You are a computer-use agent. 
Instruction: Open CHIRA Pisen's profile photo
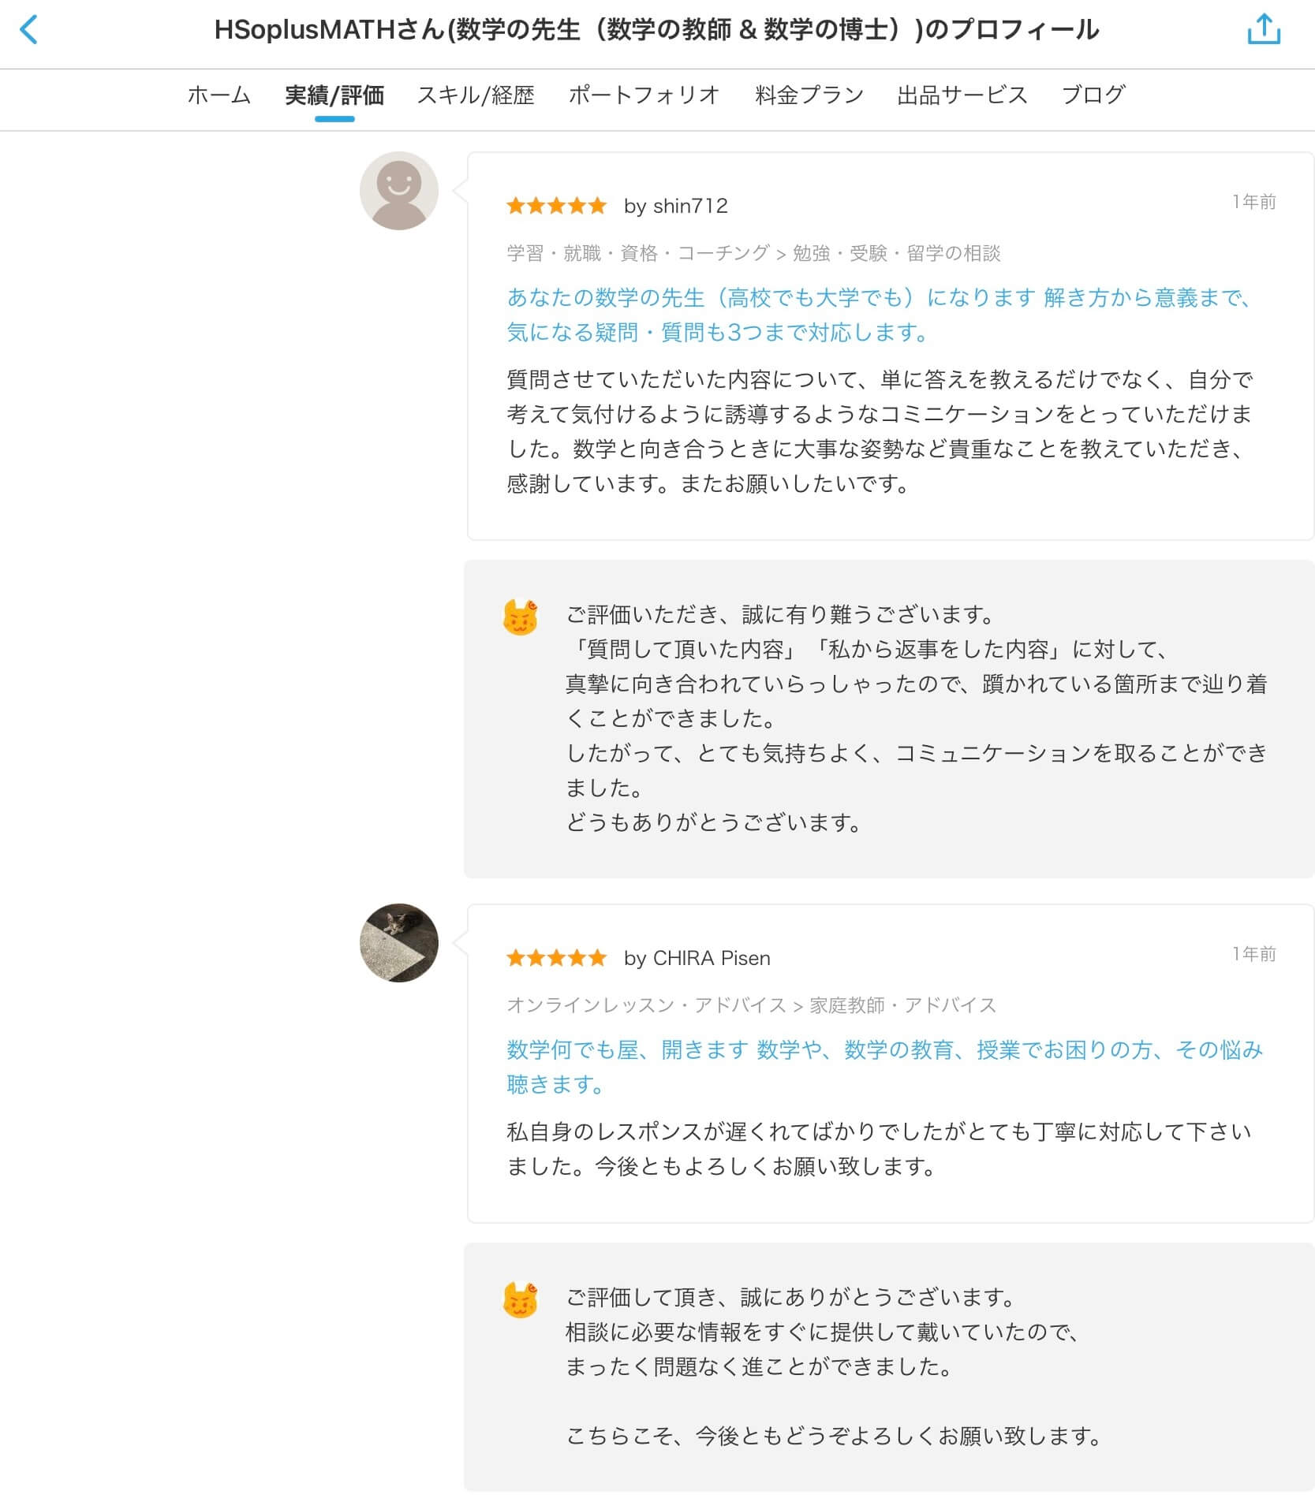pos(398,942)
